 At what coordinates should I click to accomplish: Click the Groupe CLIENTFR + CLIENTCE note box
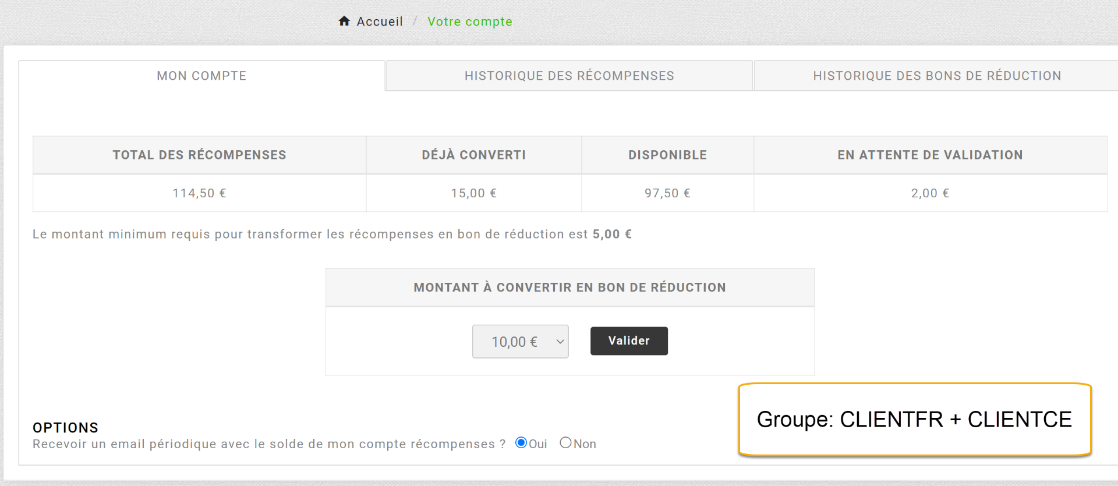click(x=914, y=420)
